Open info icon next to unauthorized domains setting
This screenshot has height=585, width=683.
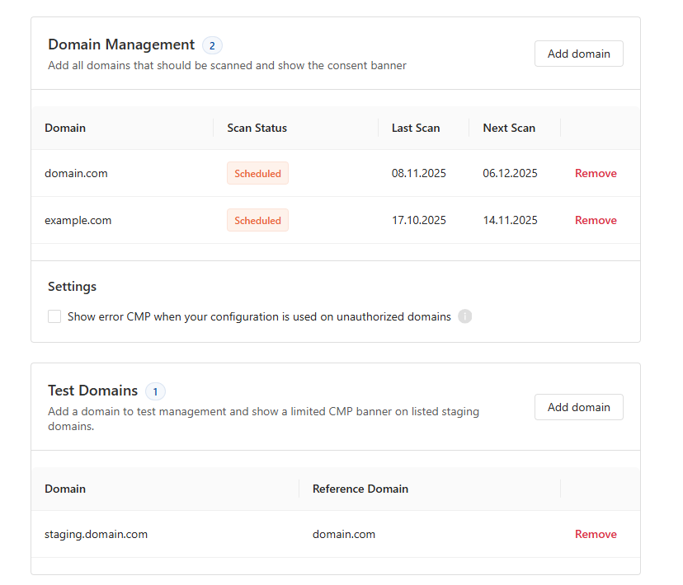coord(464,316)
